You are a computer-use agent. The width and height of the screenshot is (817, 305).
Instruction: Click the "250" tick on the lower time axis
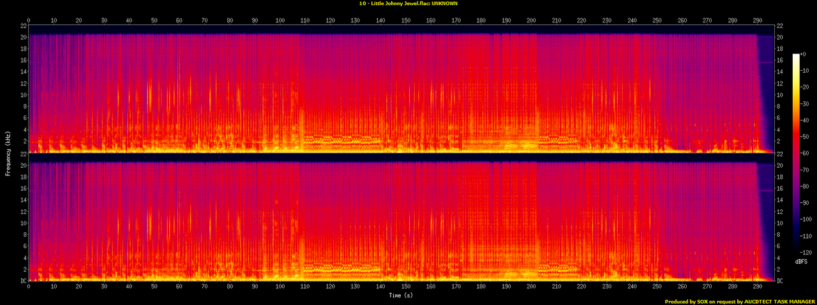(657, 288)
